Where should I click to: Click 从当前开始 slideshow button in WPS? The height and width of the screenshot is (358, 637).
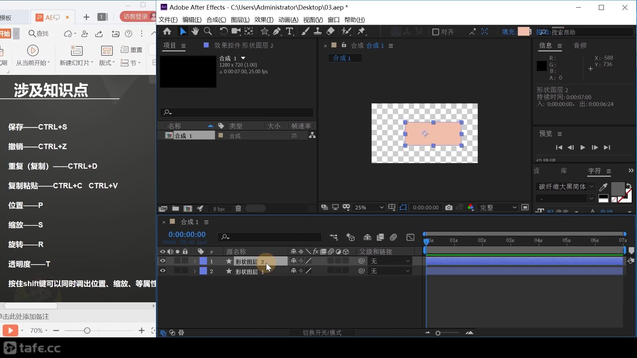pos(33,56)
